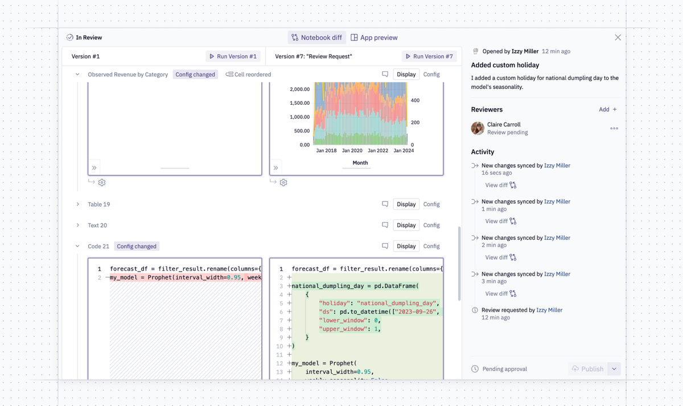The width and height of the screenshot is (683, 406).
Task: View diff for changes synced 16 secs ago
Action: [x=501, y=185]
